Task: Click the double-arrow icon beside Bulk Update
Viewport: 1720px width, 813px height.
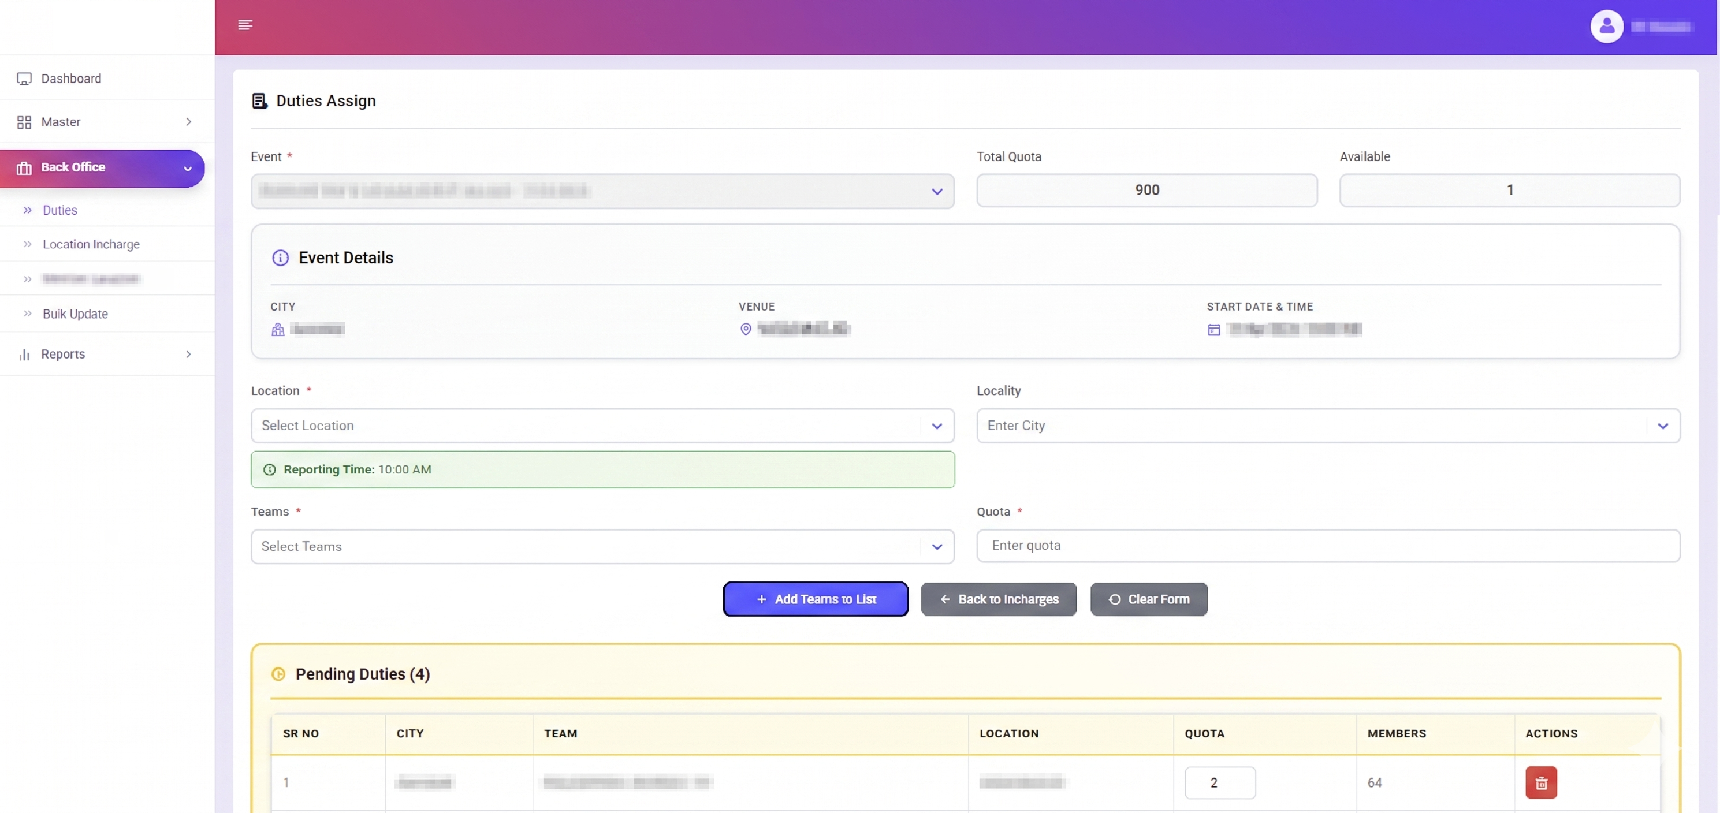Action: coord(27,314)
